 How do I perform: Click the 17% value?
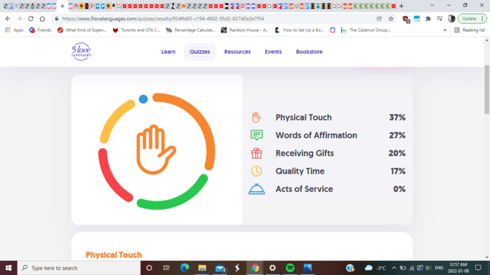398,171
